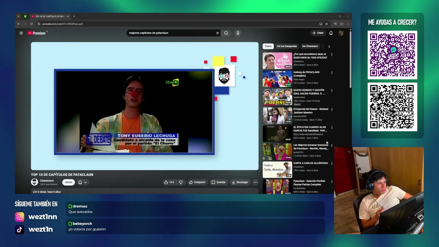Go back with browser back arrow
The width and height of the screenshot is (439, 247).
(19, 24)
